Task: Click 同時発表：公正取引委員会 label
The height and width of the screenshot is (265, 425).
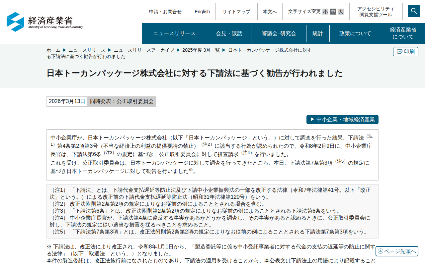Action: (x=122, y=101)
